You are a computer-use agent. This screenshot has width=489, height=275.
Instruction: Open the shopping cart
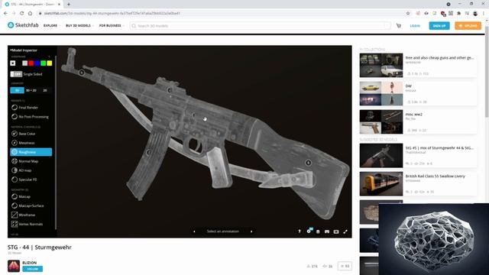click(x=399, y=26)
